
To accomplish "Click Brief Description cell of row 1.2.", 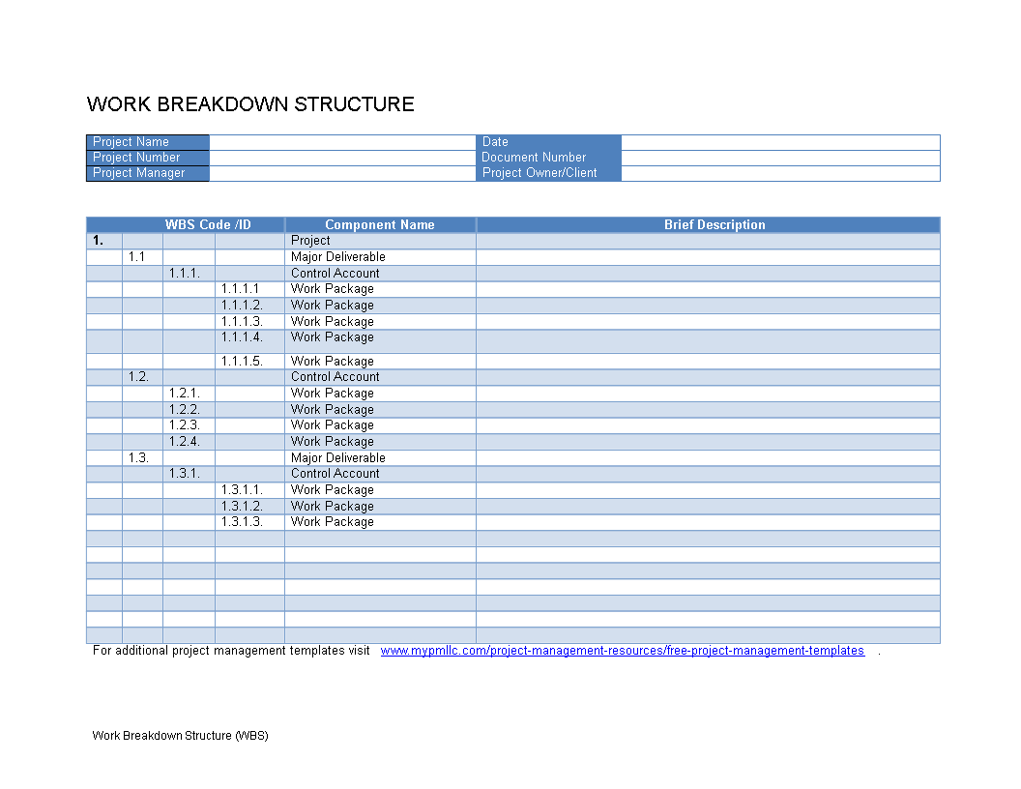I will pos(709,377).
